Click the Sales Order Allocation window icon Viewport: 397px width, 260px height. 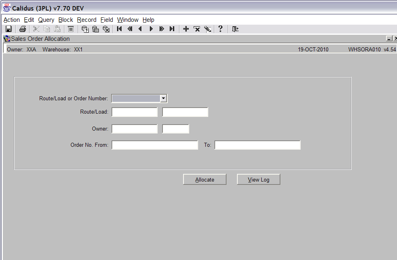click(7, 39)
